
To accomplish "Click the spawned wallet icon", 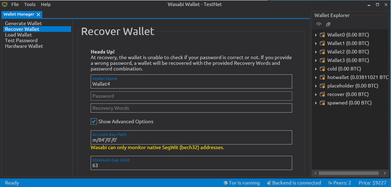I will point(323,103).
